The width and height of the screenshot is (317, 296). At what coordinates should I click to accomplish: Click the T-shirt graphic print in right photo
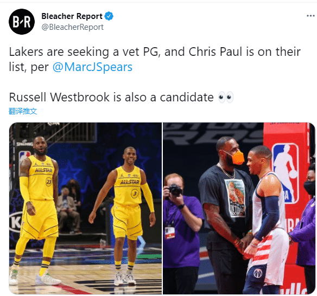pyautogui.click(x=236, y=198)
